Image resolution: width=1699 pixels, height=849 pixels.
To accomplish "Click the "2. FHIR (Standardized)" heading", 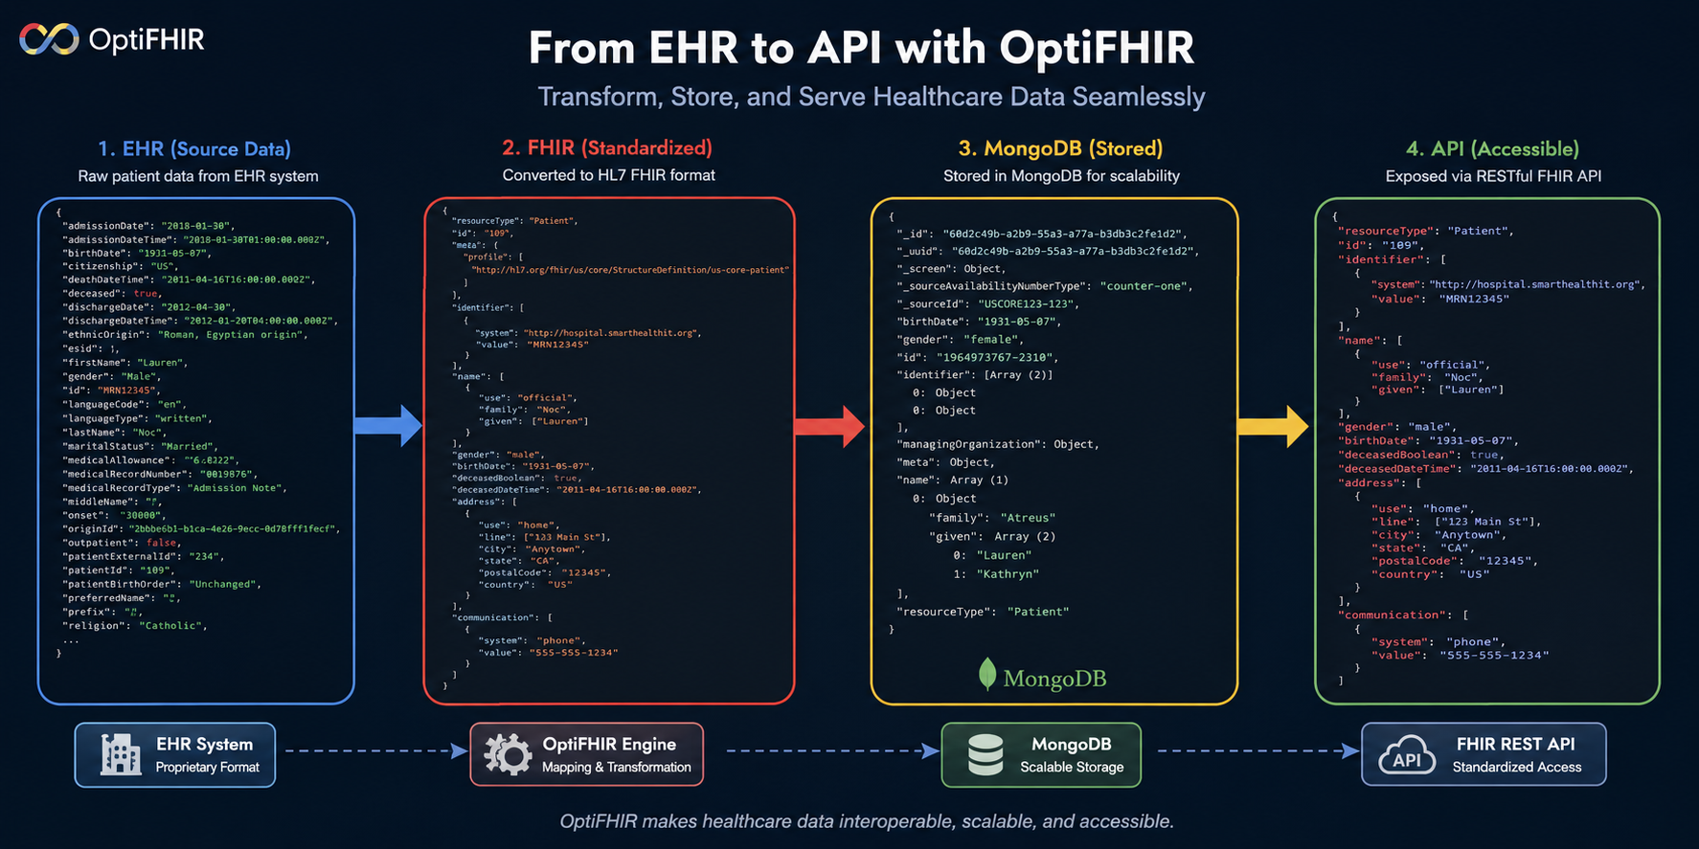I will (607, 147).
